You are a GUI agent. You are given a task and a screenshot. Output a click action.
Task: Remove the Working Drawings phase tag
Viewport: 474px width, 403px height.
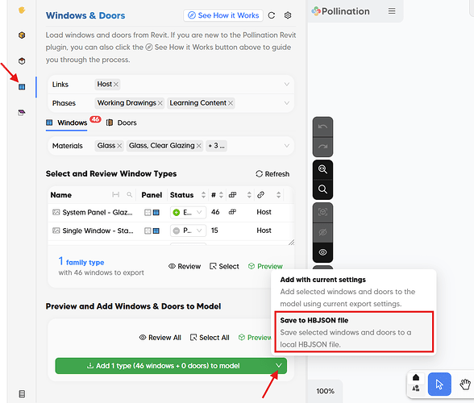pos(160,103)
